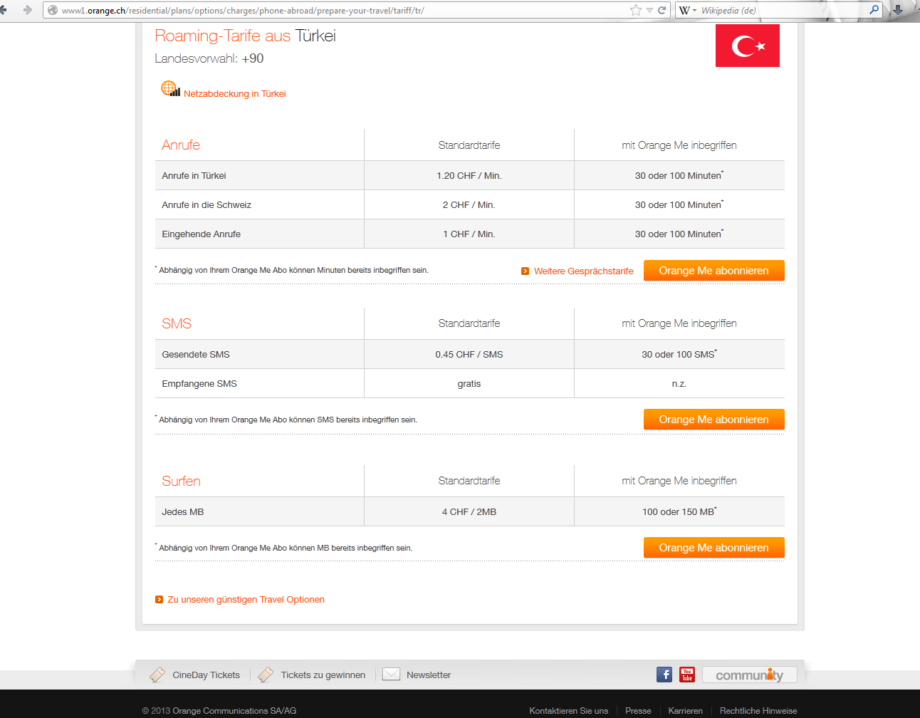Click the 100 oder 150 MB cell
This screenshot has width=920, height=718.
pyautogui.click(x=679, y=511)
